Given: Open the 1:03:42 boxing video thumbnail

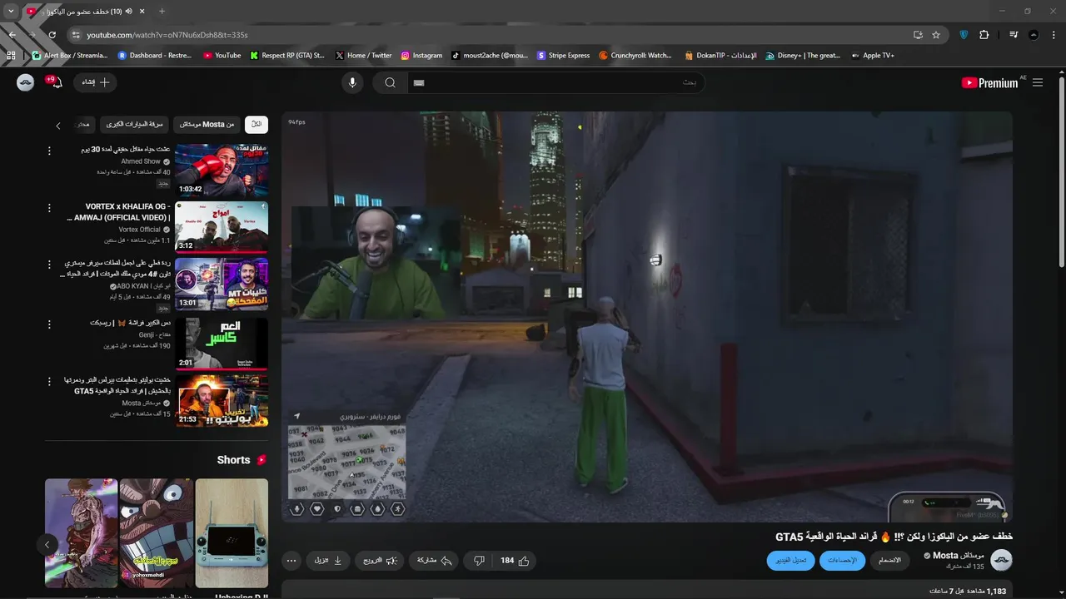Looking at the screenshot, I should tap(222, 170).
